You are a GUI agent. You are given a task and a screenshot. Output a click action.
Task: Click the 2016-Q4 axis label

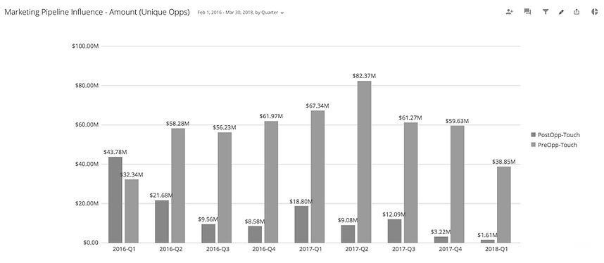pos(264,249)
